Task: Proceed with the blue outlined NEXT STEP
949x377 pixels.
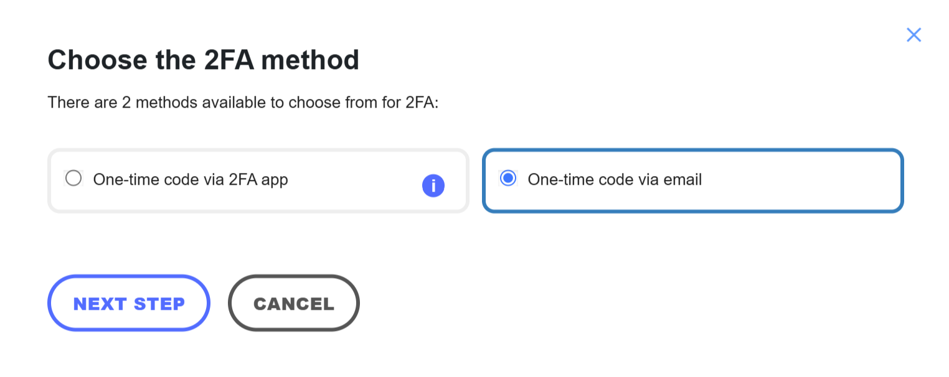Action: [129, 303]
